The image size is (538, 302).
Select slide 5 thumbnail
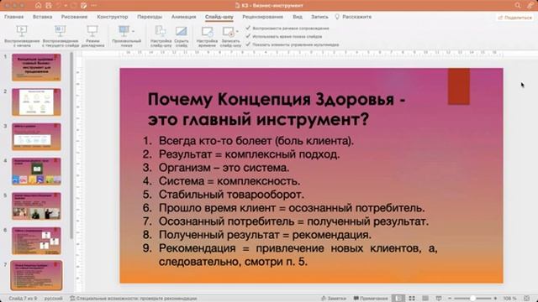pyautogui.click(x=36, y=206)
